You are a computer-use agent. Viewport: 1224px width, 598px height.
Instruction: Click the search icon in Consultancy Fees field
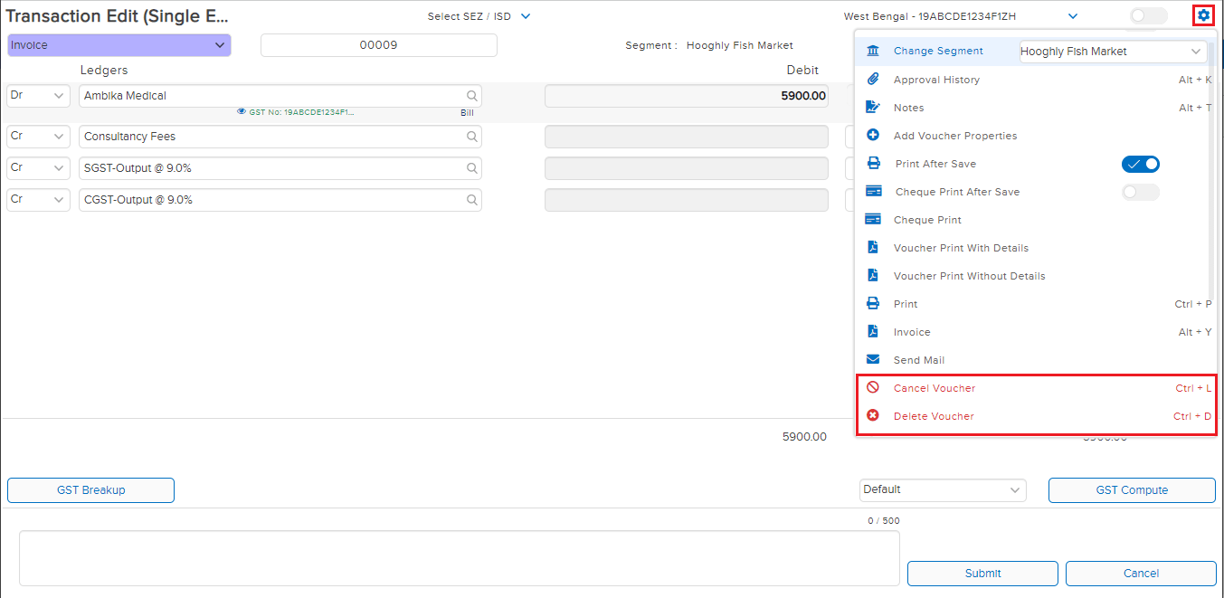[471, 137]
